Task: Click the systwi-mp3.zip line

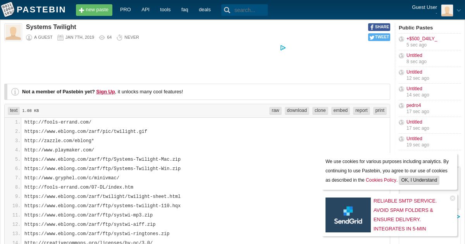Action: [x=88, y=215]
